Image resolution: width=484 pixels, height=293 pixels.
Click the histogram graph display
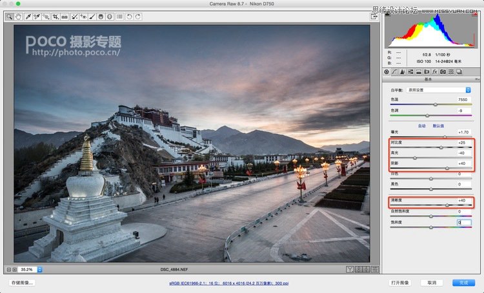[431, 30]
